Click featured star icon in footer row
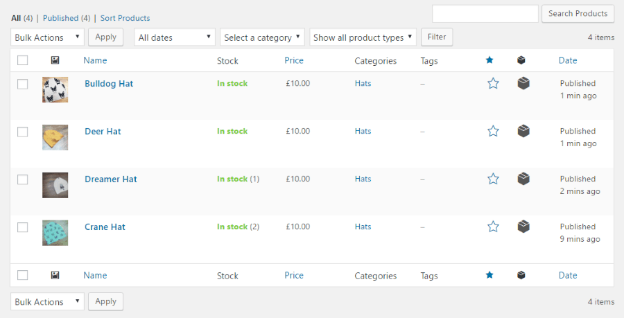Viewport: 624px width, 318px height. (489, 275)
